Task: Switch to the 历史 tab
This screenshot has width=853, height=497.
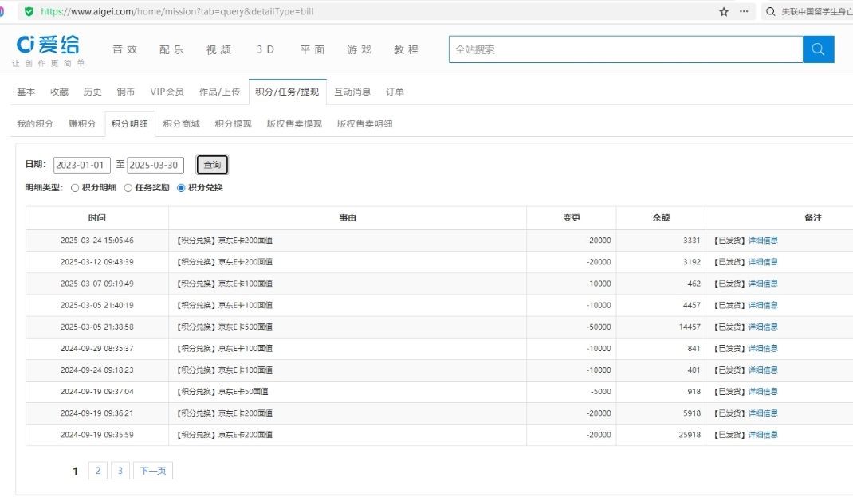Action: coord(92,92)
